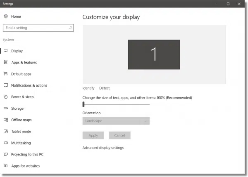Select Default apps in the sidebar
Viewport: 248px width, 177px height.
[21, 74]
